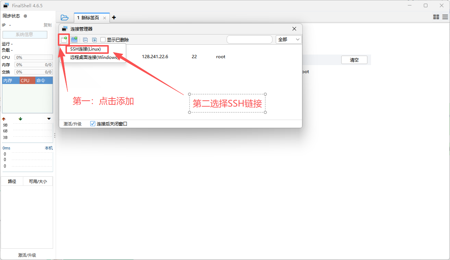Click the 内存 usage bar
450x260 pixels.
click(33, 65)
